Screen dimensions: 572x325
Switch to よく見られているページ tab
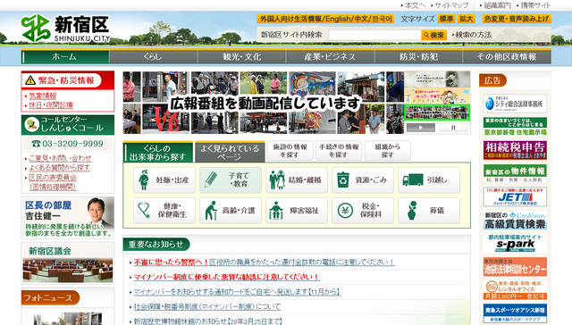(230, 153)
